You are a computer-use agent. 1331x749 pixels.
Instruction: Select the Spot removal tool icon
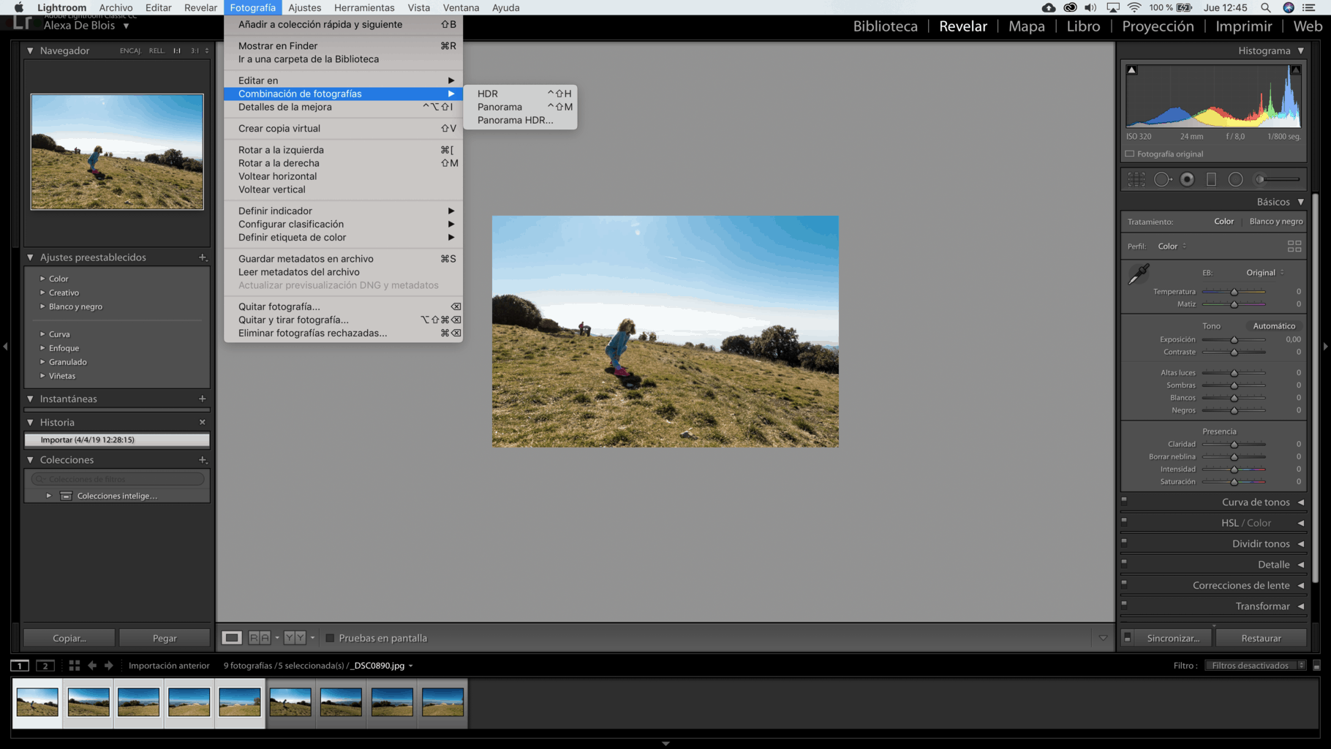coord(1162,179)
